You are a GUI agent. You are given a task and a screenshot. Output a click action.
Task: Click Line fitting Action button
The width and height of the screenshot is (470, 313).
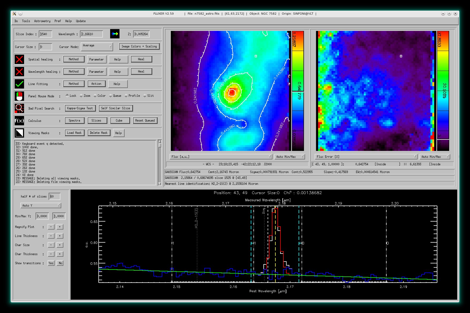click(96, 84)
